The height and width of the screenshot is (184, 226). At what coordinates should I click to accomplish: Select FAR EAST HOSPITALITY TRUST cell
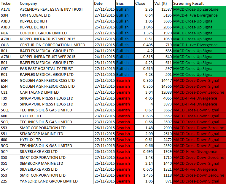point(56,68)
